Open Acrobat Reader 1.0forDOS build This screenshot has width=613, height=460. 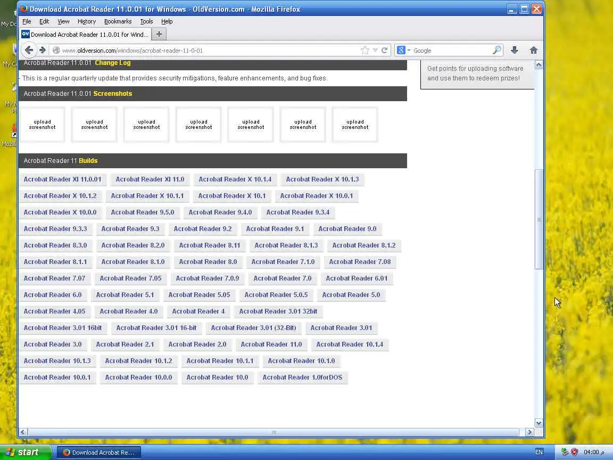(302, 377)
